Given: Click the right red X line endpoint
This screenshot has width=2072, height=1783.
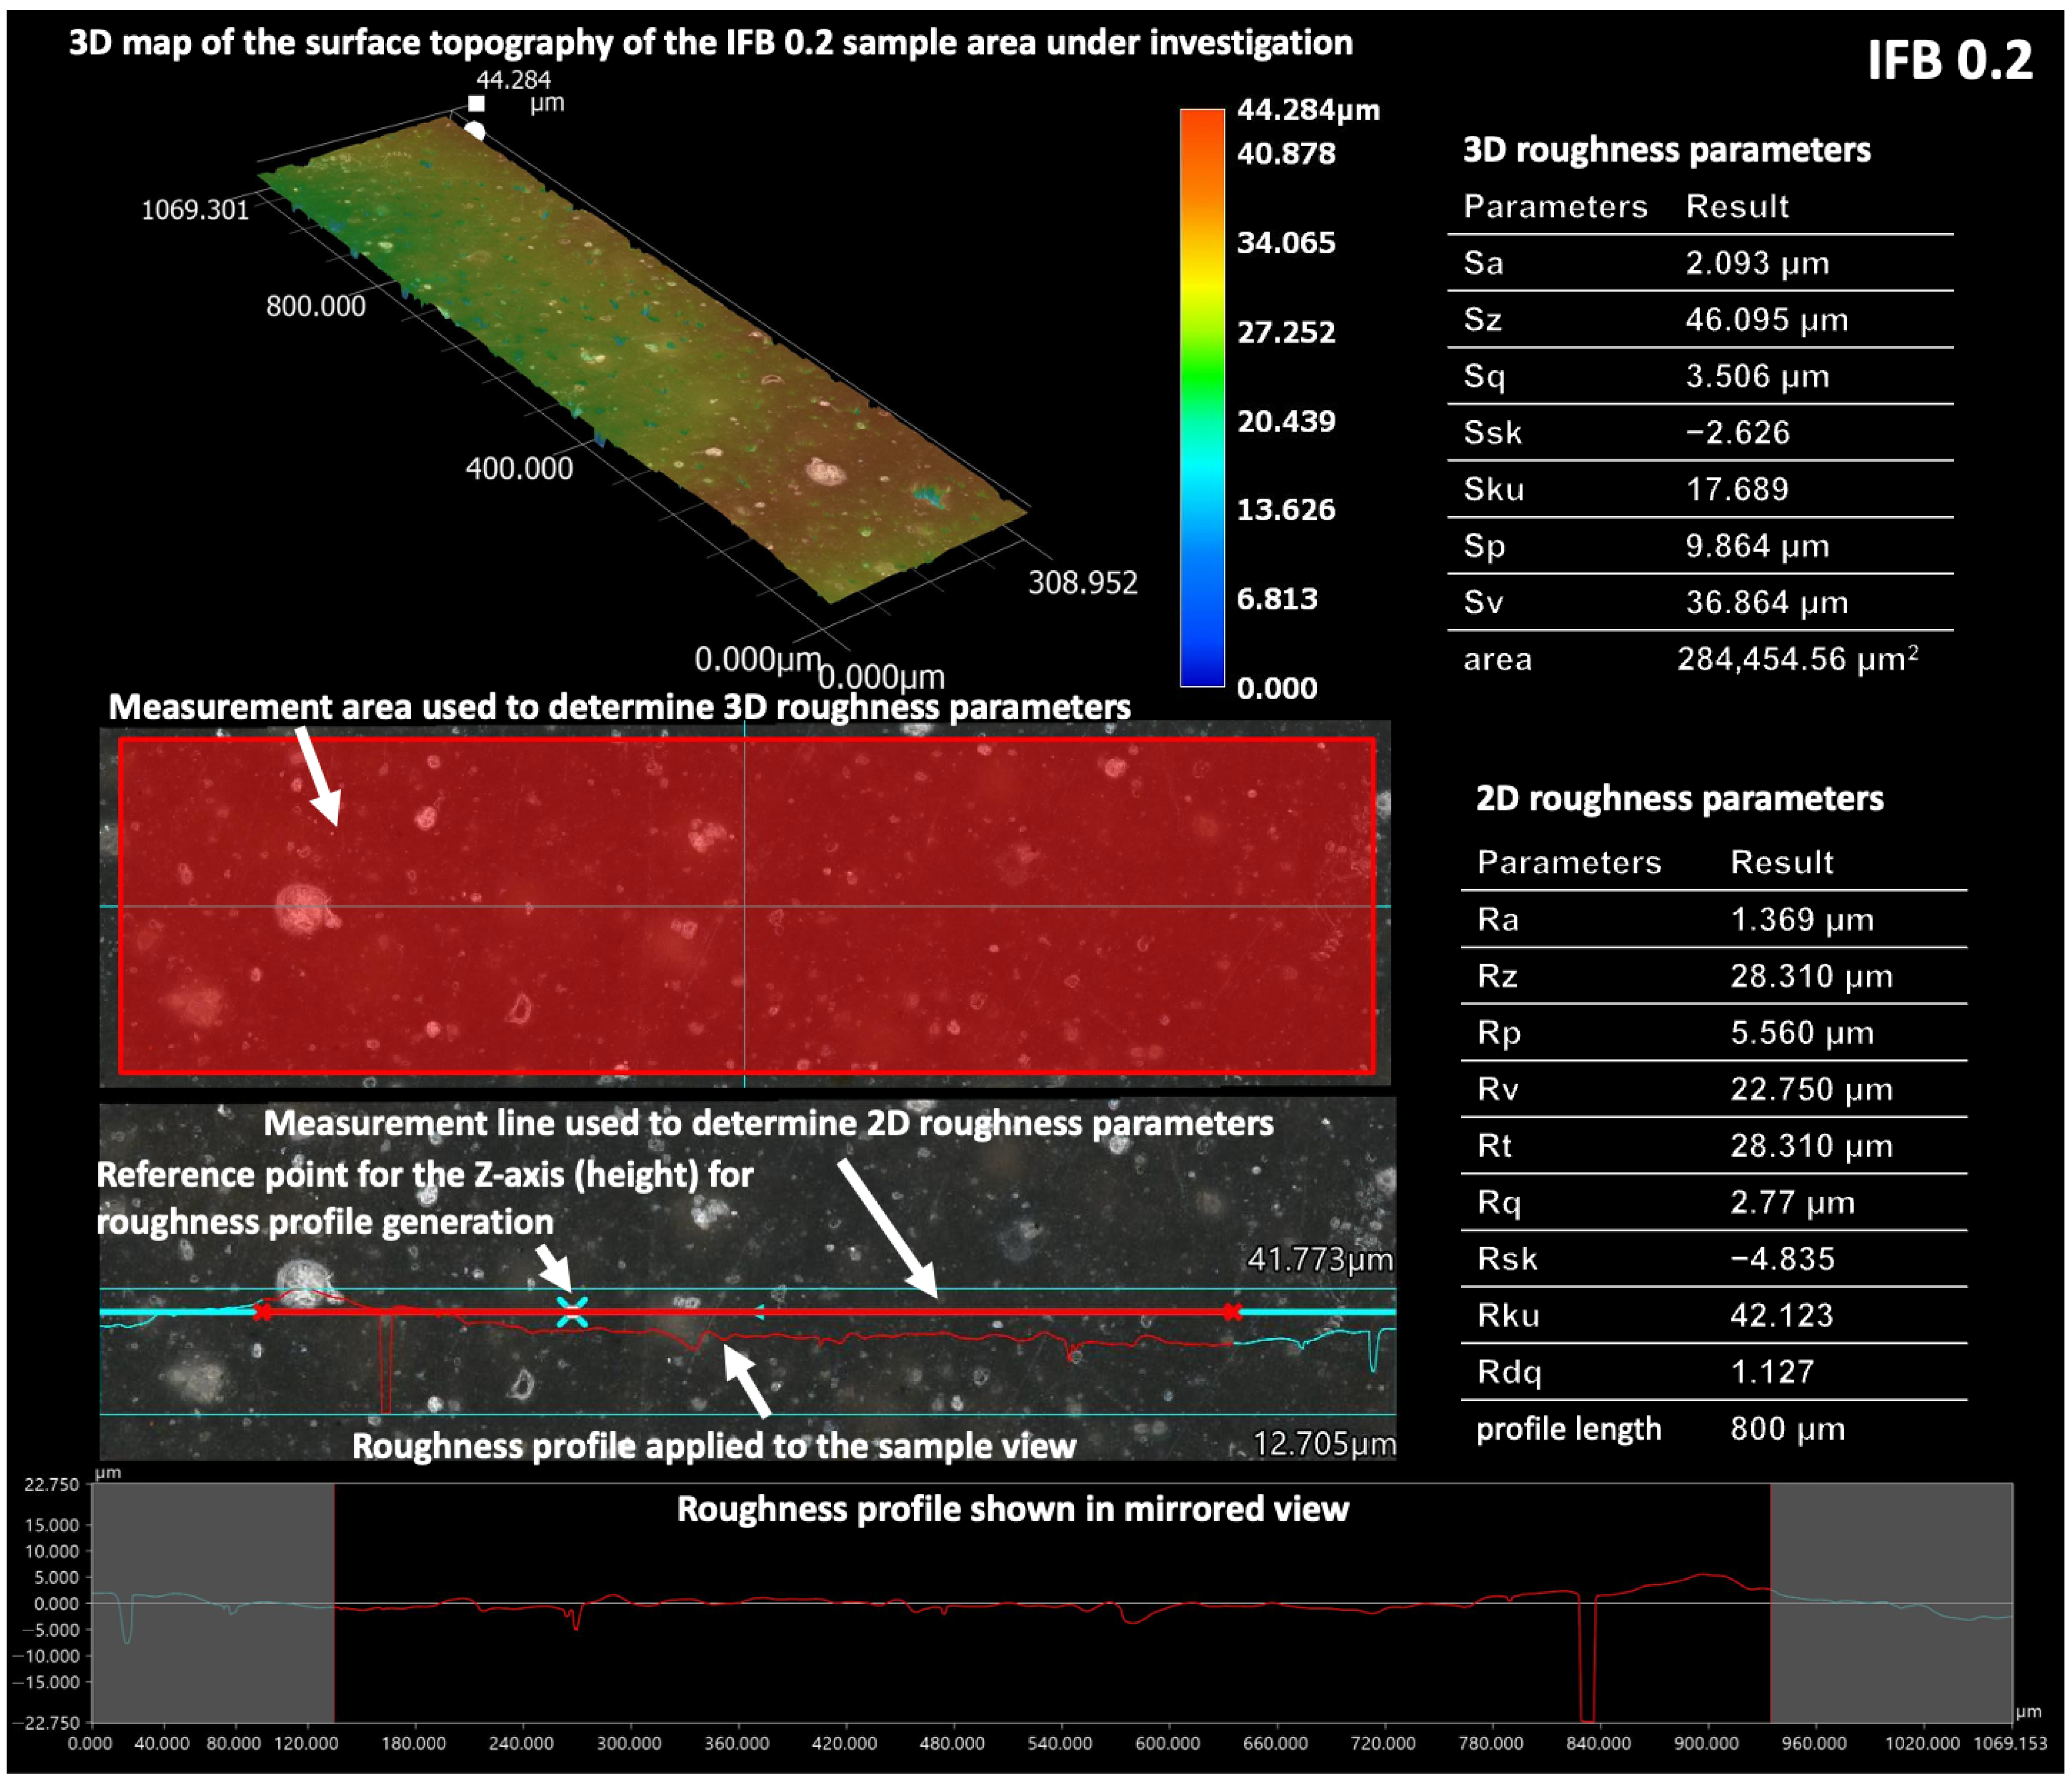Looking at the screenshot, I should coord(1232,1312).
